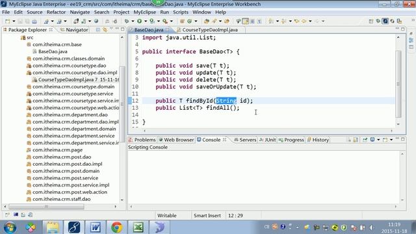
Task: Click Collapse All in Package Explorer
Action: point(98,30)
